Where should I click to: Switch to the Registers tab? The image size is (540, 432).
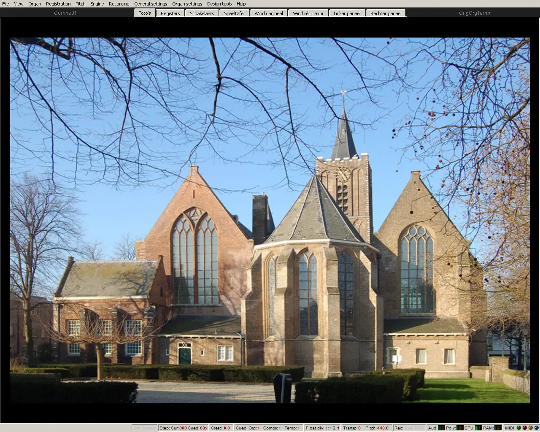point(170,13)
